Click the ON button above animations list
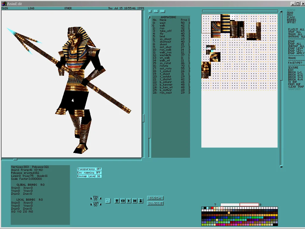Screen dimensions: 305x229 [x=156, y=11]
